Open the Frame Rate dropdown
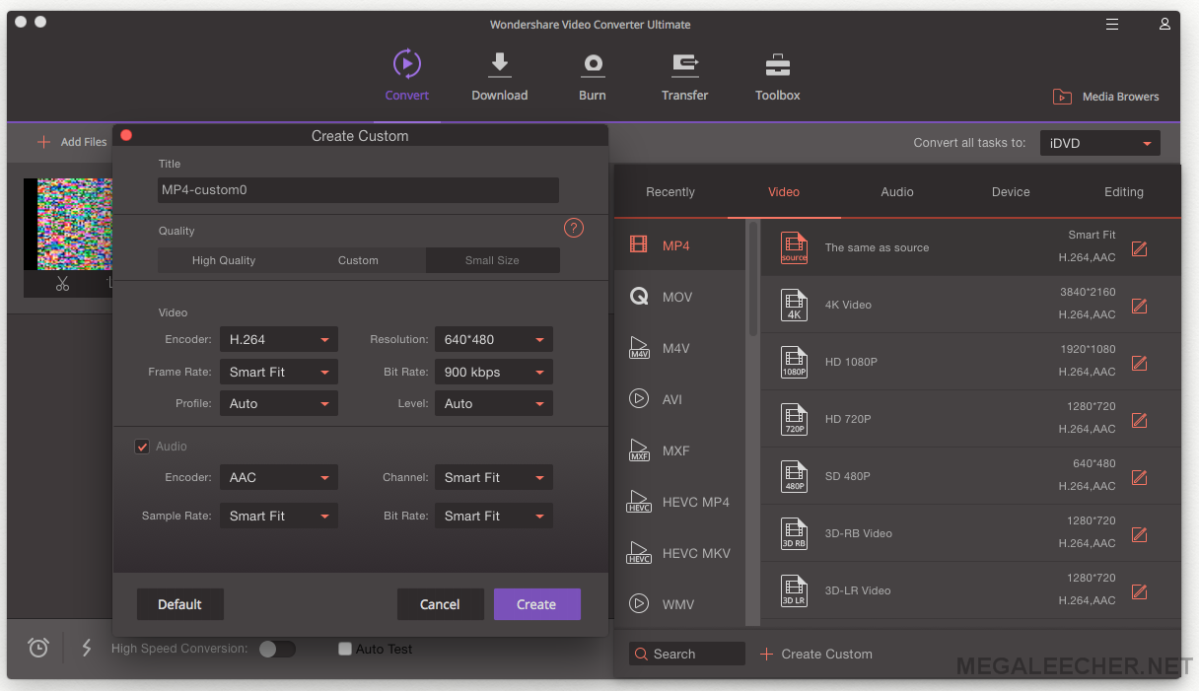 (278, 372)
